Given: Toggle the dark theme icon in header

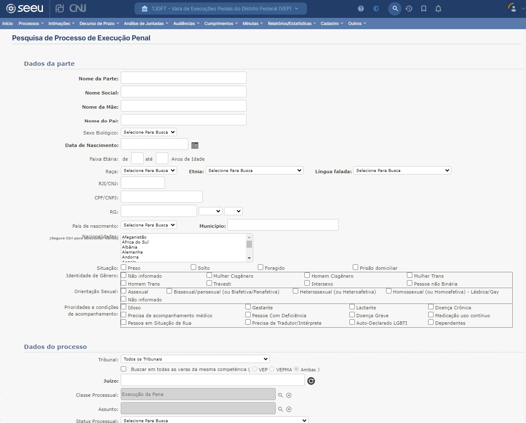Looking at the screenshot, I should point(376,9).
